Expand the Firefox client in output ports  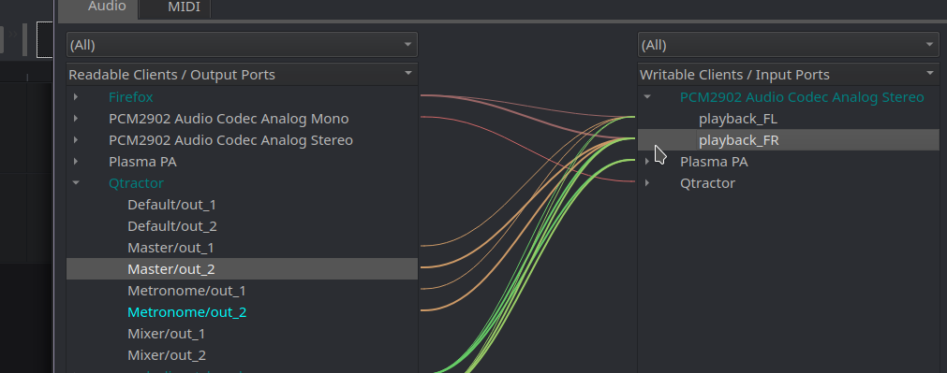click(76, 96)
